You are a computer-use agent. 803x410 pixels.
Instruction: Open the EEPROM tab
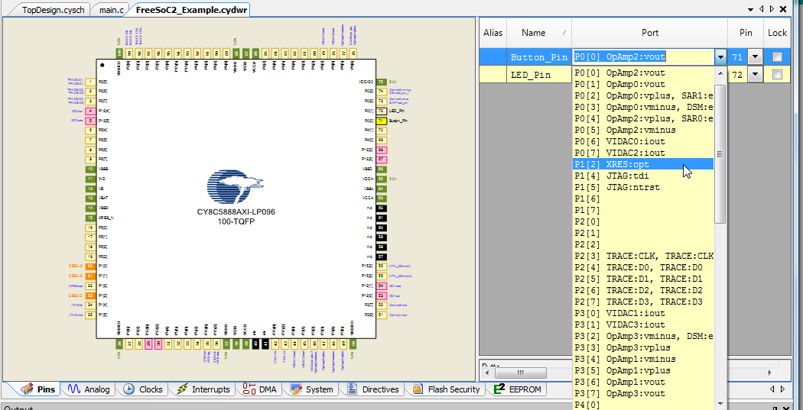coord(517,389)
